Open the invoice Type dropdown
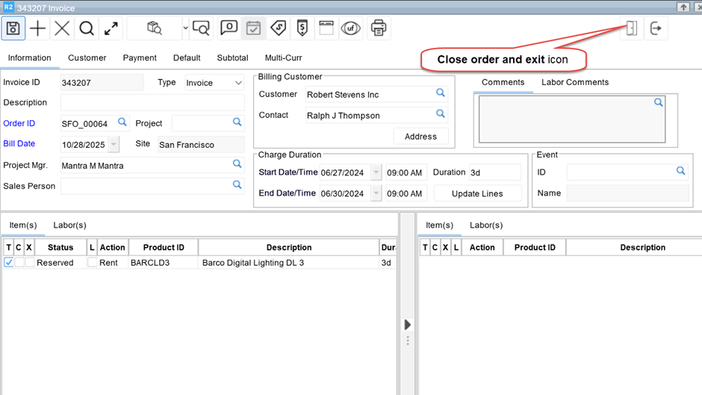This screenshot has width=702, height=395. pos(238,83)
